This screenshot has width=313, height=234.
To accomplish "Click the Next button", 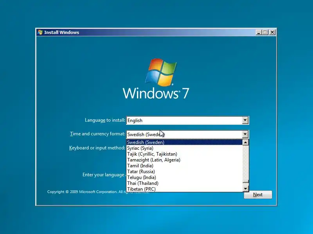I will pos(258,195).
